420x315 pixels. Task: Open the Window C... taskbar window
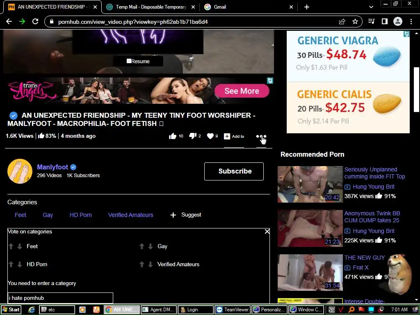pyautogui.click(x=306, y=310)
